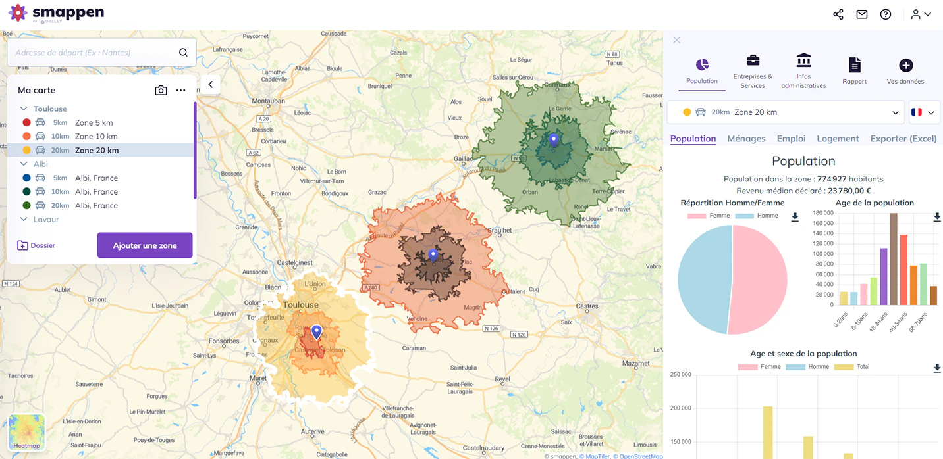943x459 pixels.
Task: Open the Zone 20 km zone selector dropdown
Action: (x=786, y=112)
